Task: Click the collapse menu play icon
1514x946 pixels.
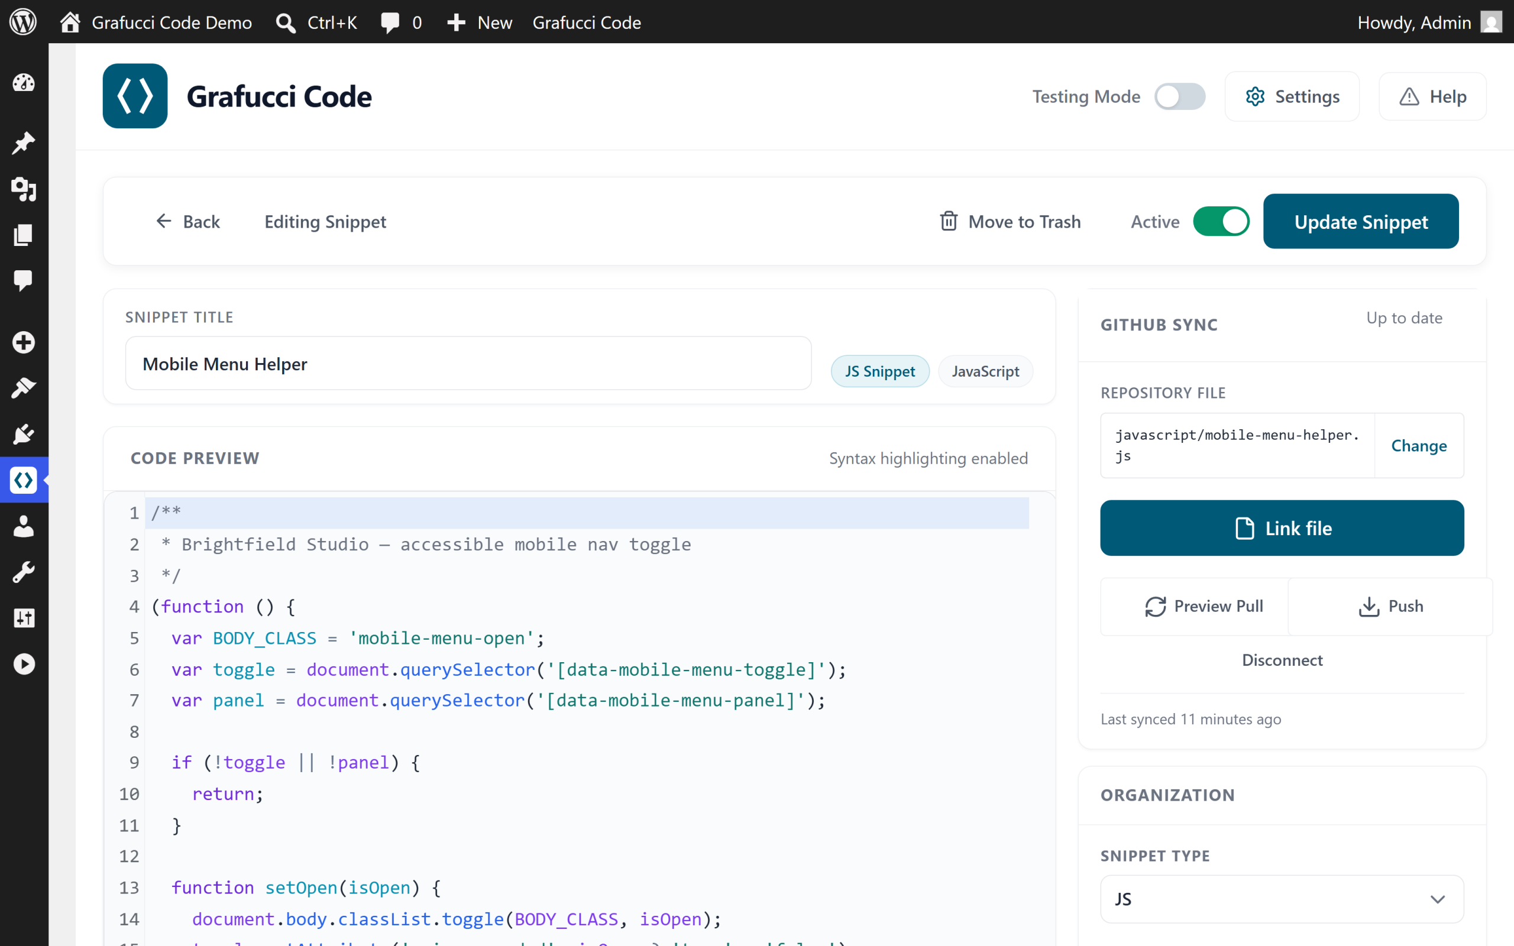Action: (24, 664)
